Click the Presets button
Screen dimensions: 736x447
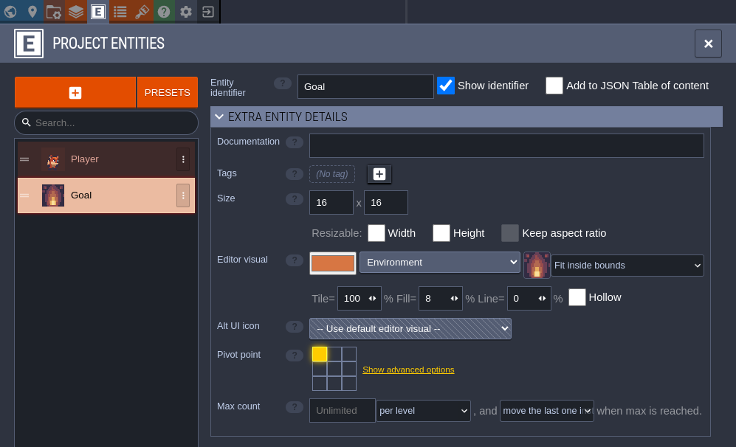pyautogui.click(x=168, y=93)
